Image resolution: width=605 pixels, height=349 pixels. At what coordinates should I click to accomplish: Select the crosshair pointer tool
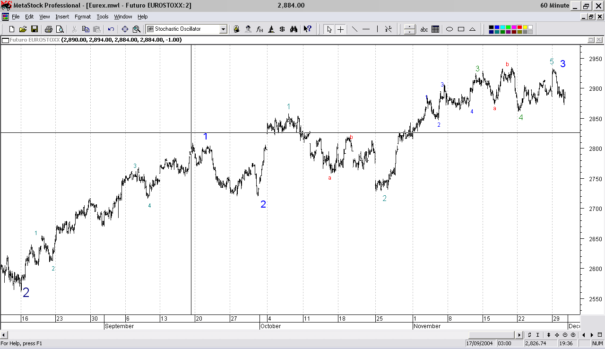[x=341, y=29]
